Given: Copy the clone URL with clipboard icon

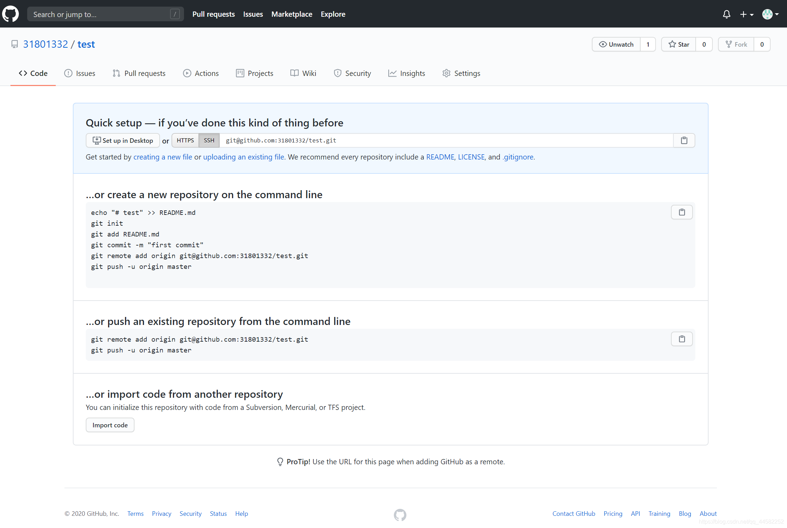Looking at the screenshot, I should tap(684, 140).
